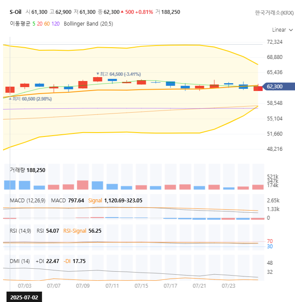
Task: Click the RSI value 54.07
Action: pyautogui.click(x=52, y=231)
